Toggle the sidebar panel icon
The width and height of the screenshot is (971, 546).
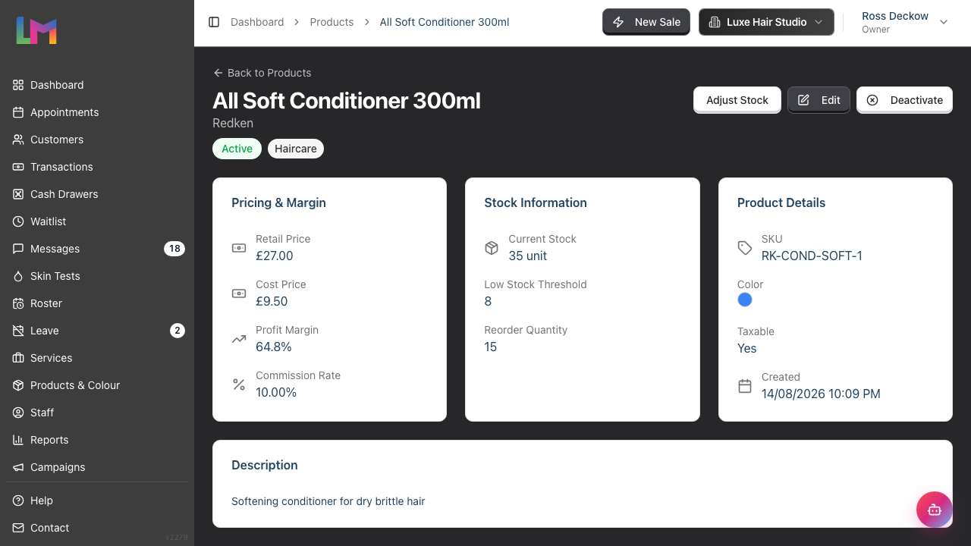214,22
